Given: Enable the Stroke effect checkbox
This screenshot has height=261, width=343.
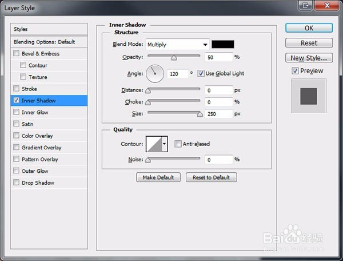Looking at the screenshot, I should (16, 89).
